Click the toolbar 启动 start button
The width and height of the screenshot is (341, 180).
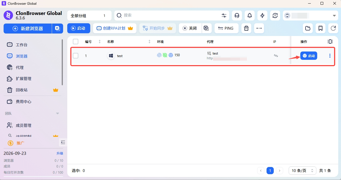[79, 28]
